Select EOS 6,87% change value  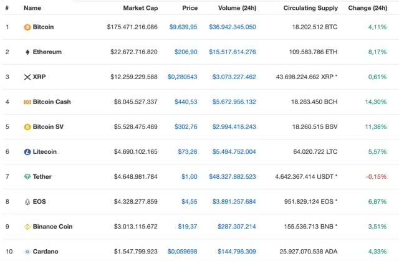click(x=377, y=202)
